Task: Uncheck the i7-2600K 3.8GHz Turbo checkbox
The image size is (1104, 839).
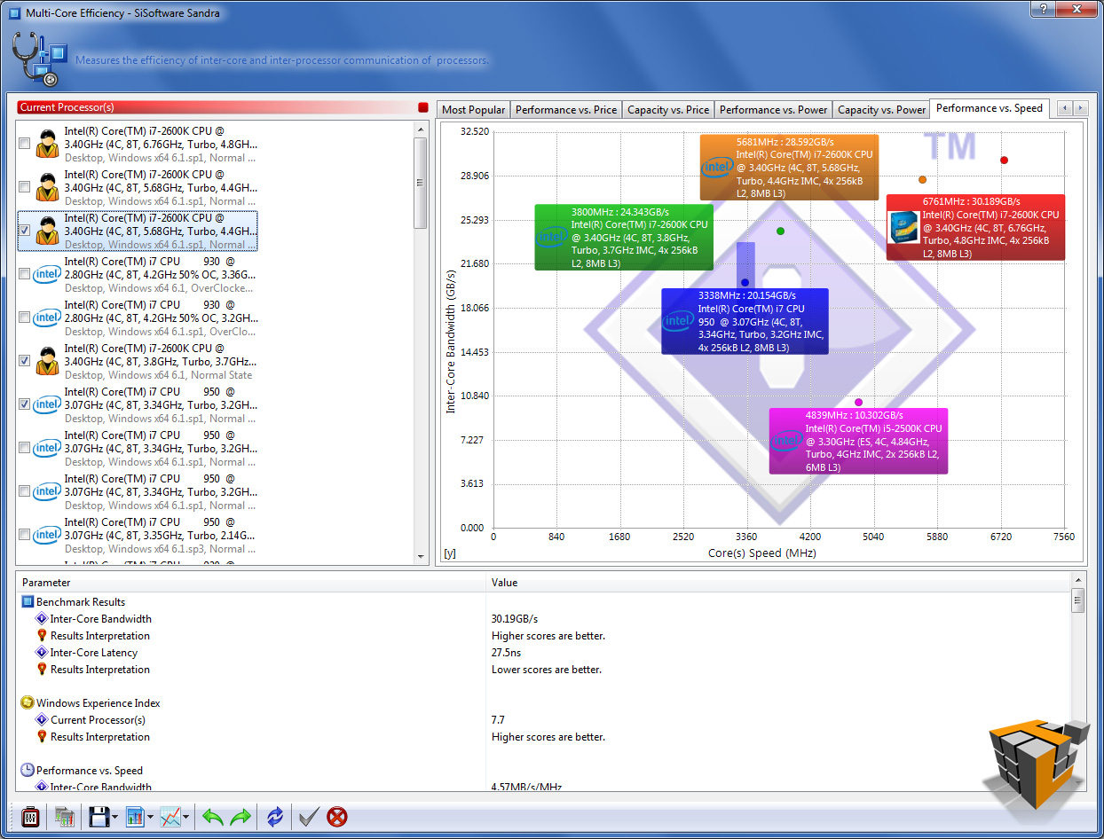Action: click(x=25, y=361)
